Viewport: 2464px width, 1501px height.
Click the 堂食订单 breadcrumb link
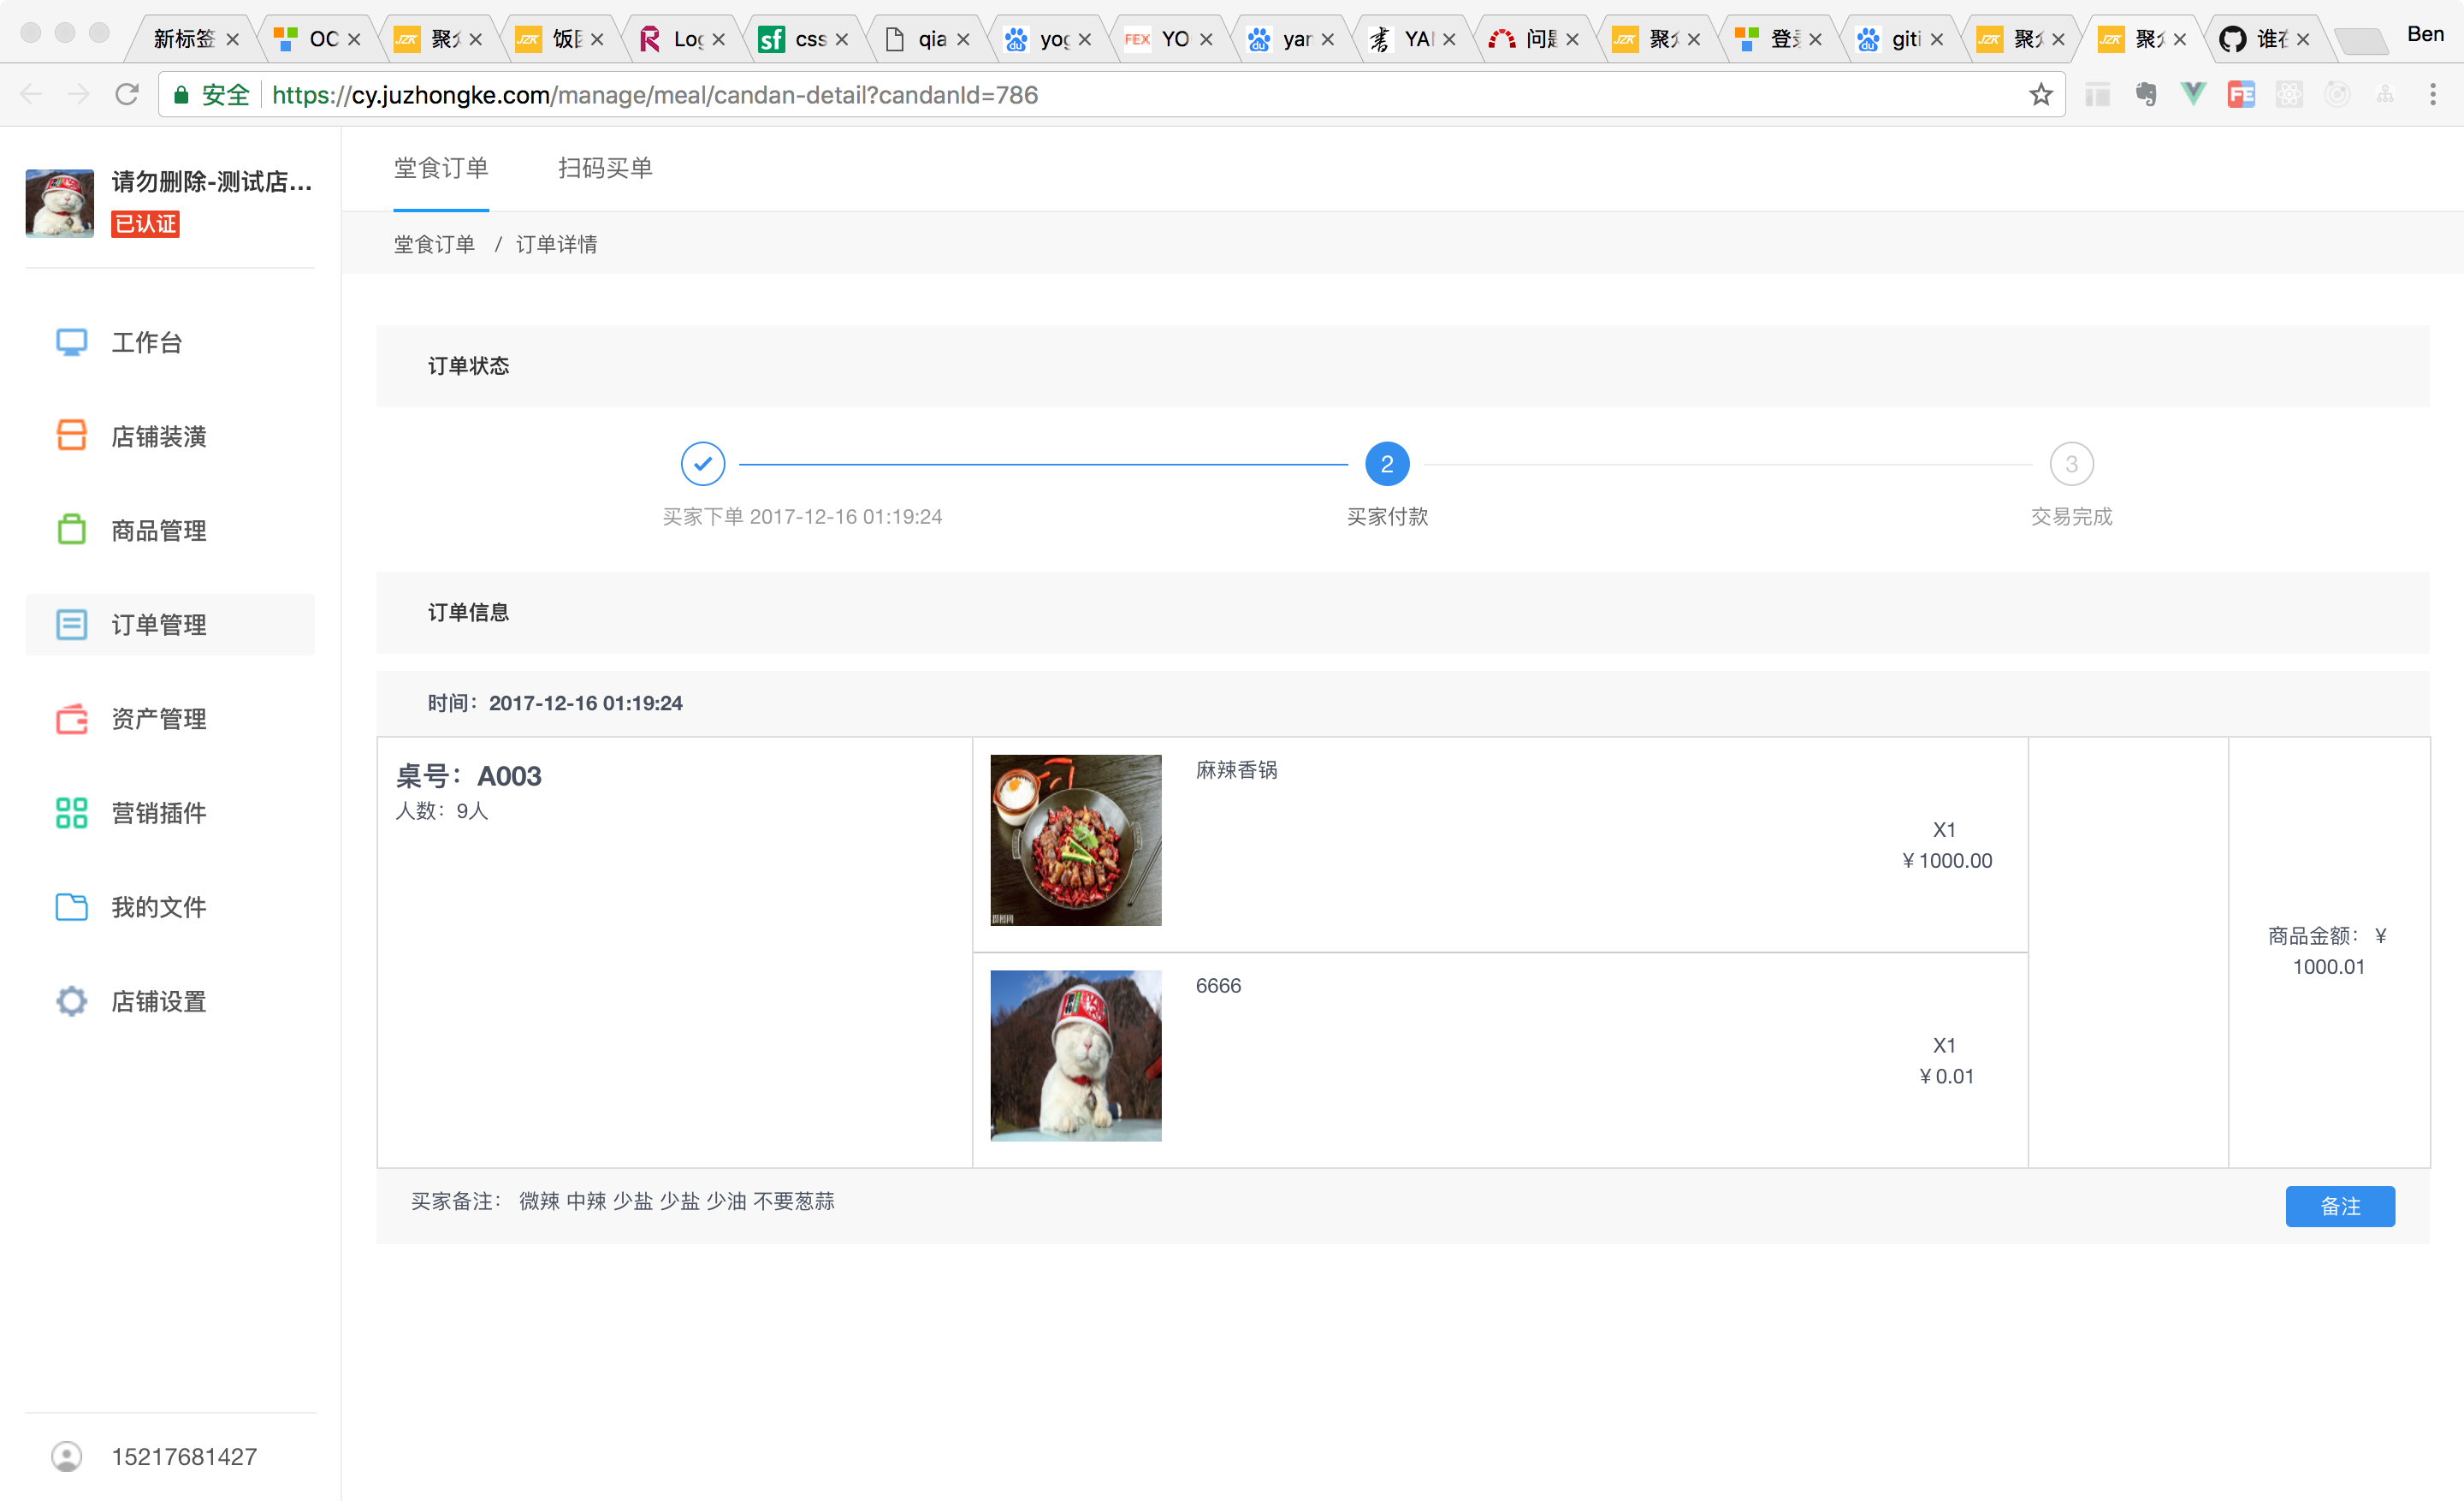(434, 244)
